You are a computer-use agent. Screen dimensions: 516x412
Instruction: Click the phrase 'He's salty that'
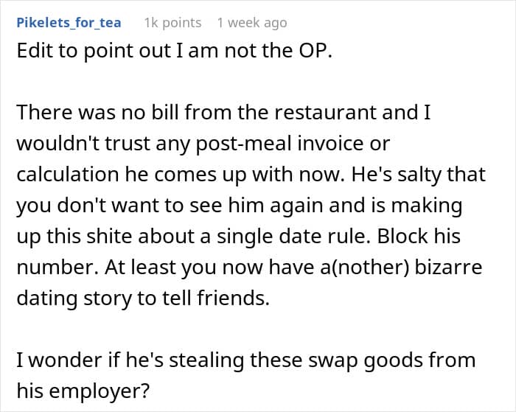pos(418,175)
